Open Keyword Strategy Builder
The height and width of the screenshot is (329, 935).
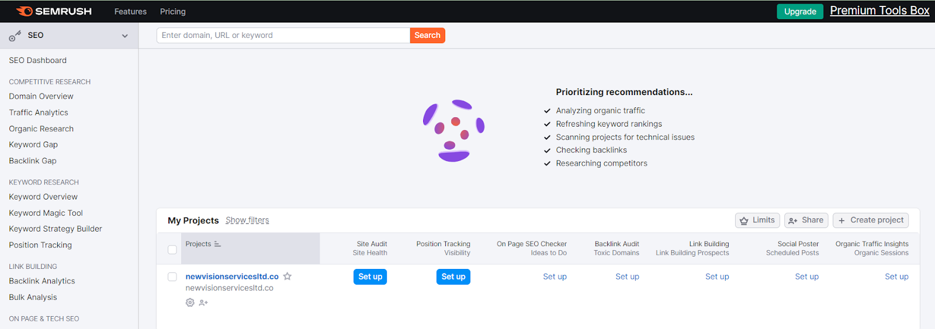pyautogui.click(x=56, y=229)
